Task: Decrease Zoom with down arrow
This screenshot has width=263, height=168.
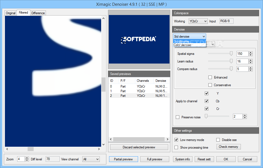Action: (27, 160)
